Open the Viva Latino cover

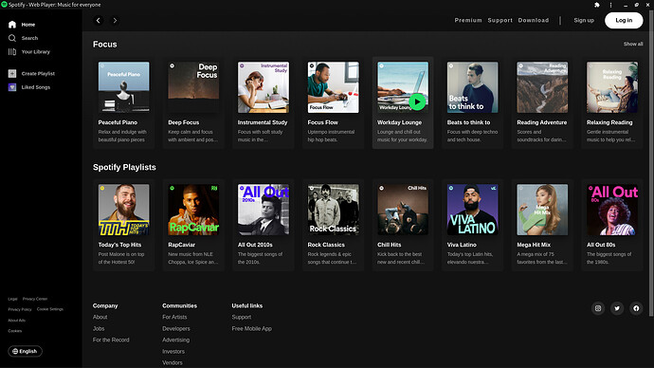click(473, 210)
